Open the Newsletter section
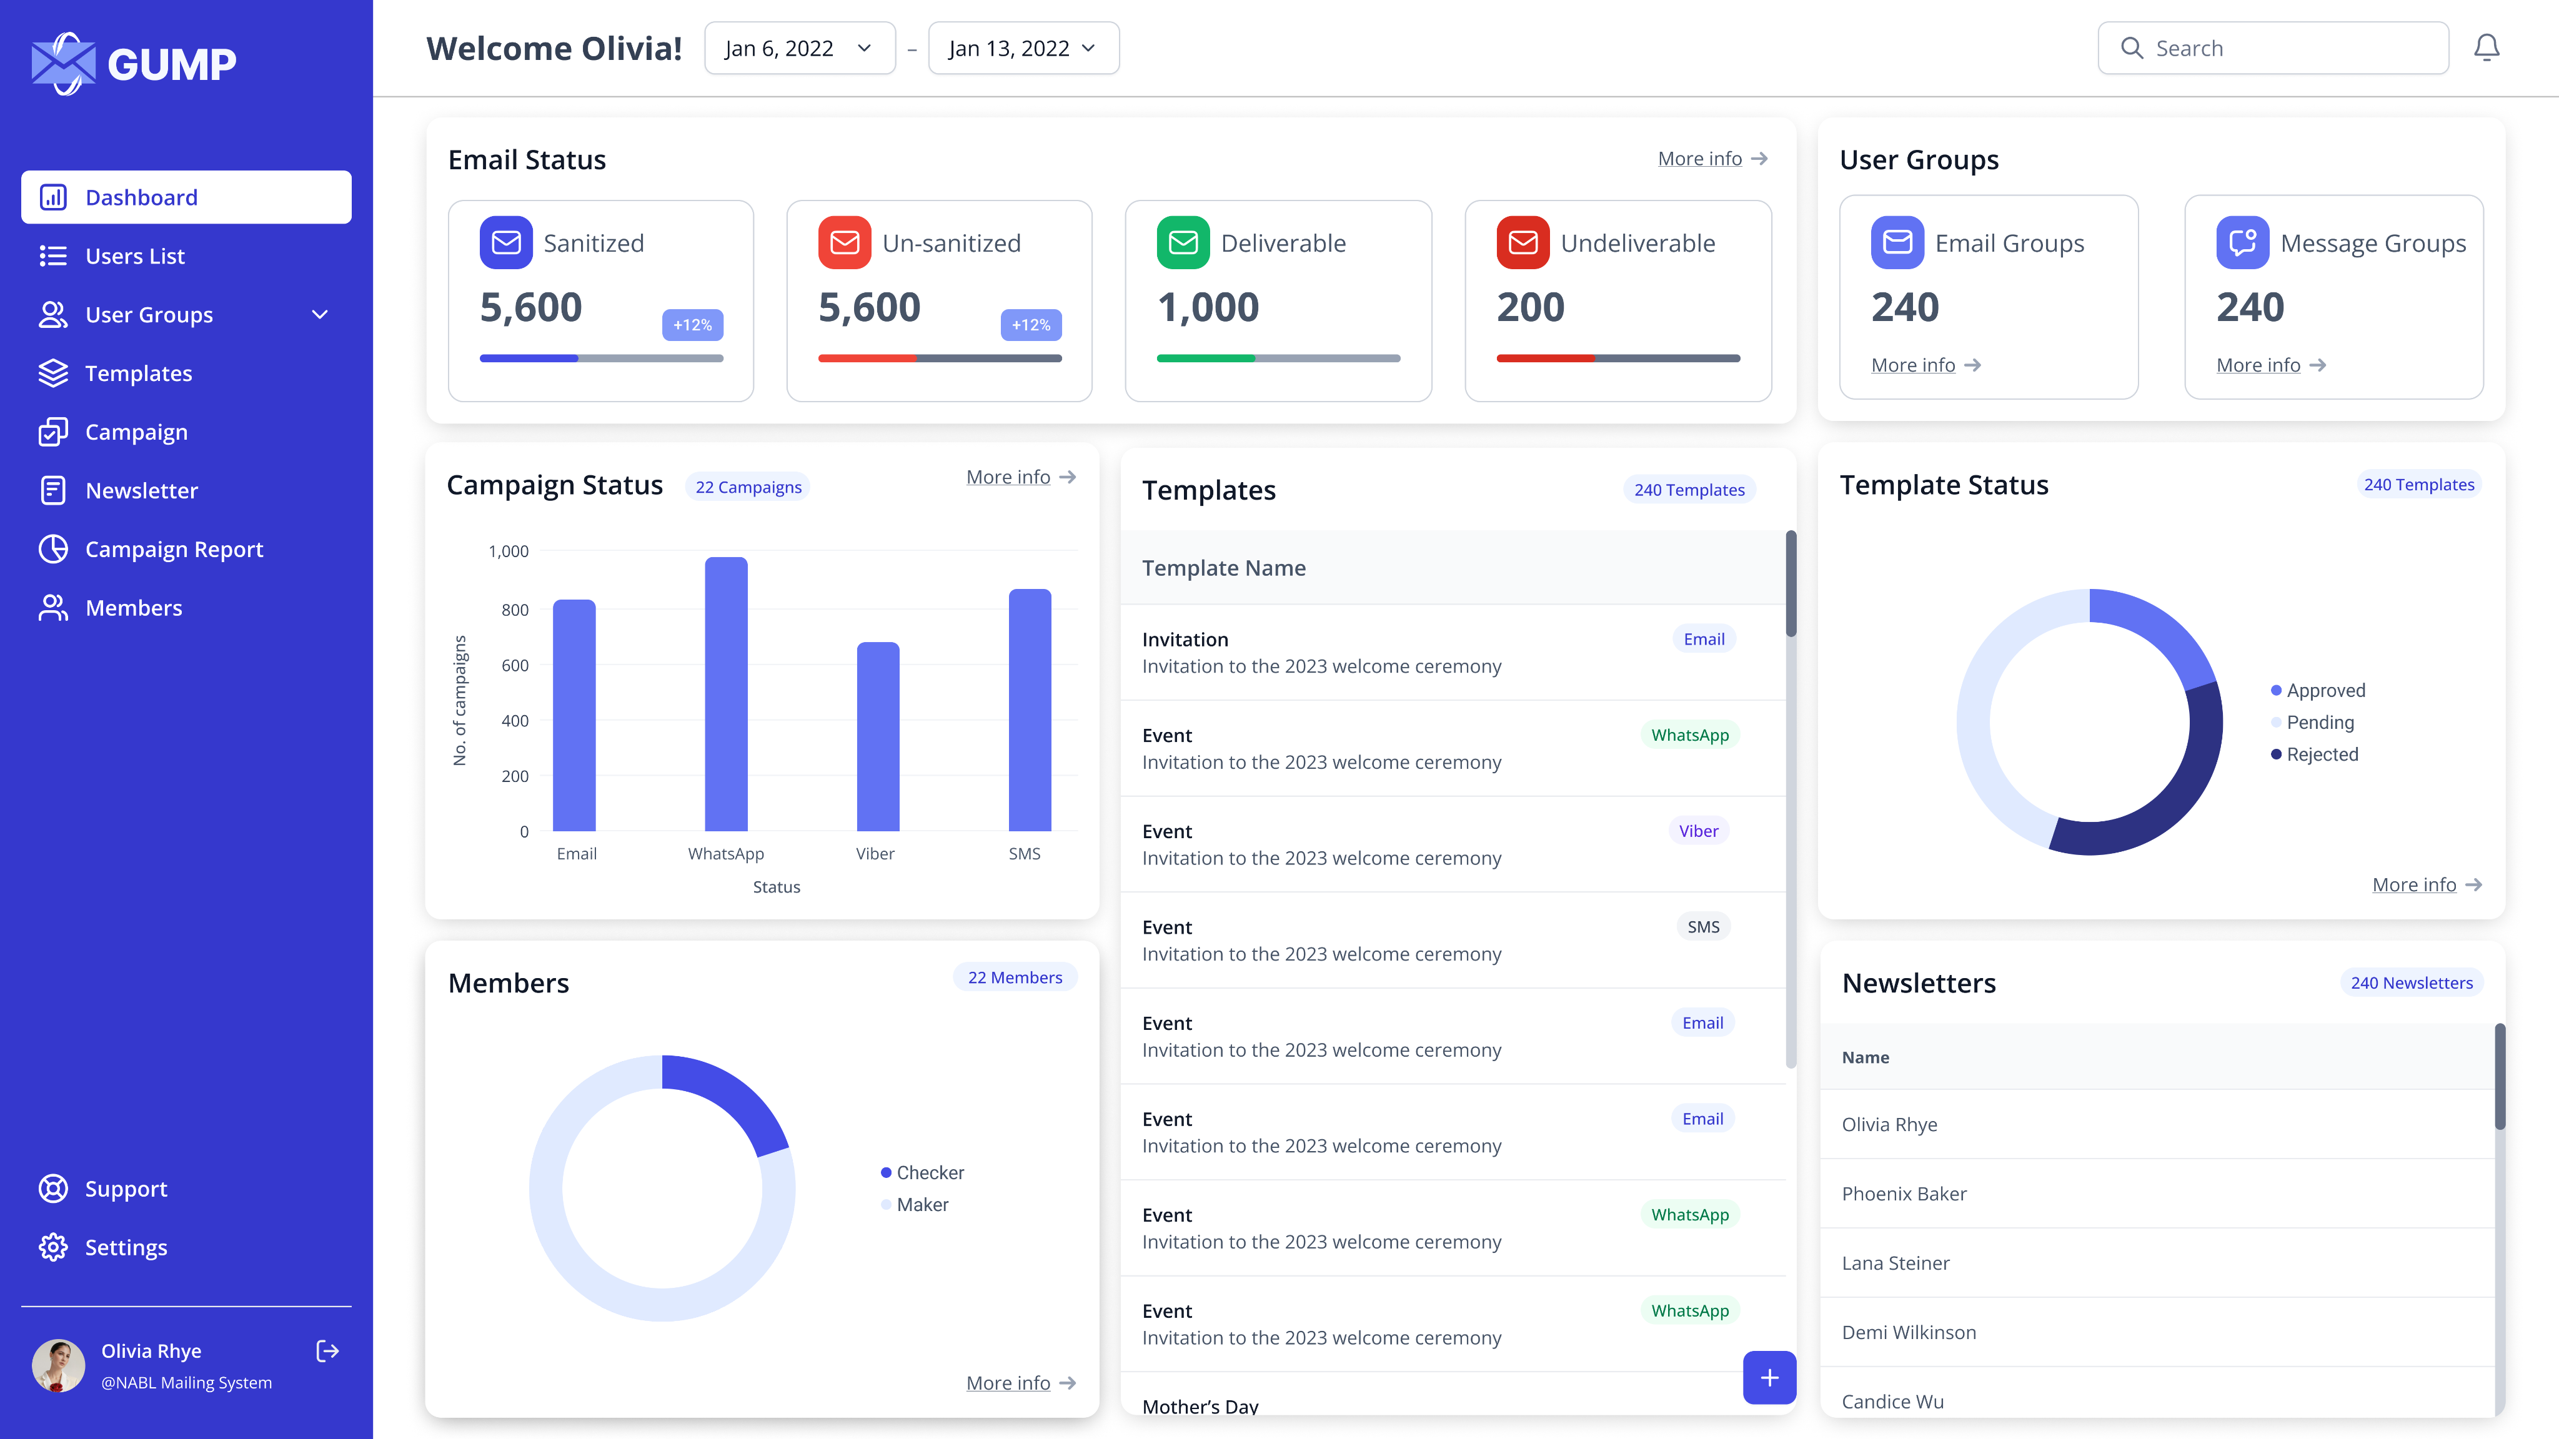The width and height of the screenshot is (2559, 1439). pyautogui.click(x=186, y=490)
